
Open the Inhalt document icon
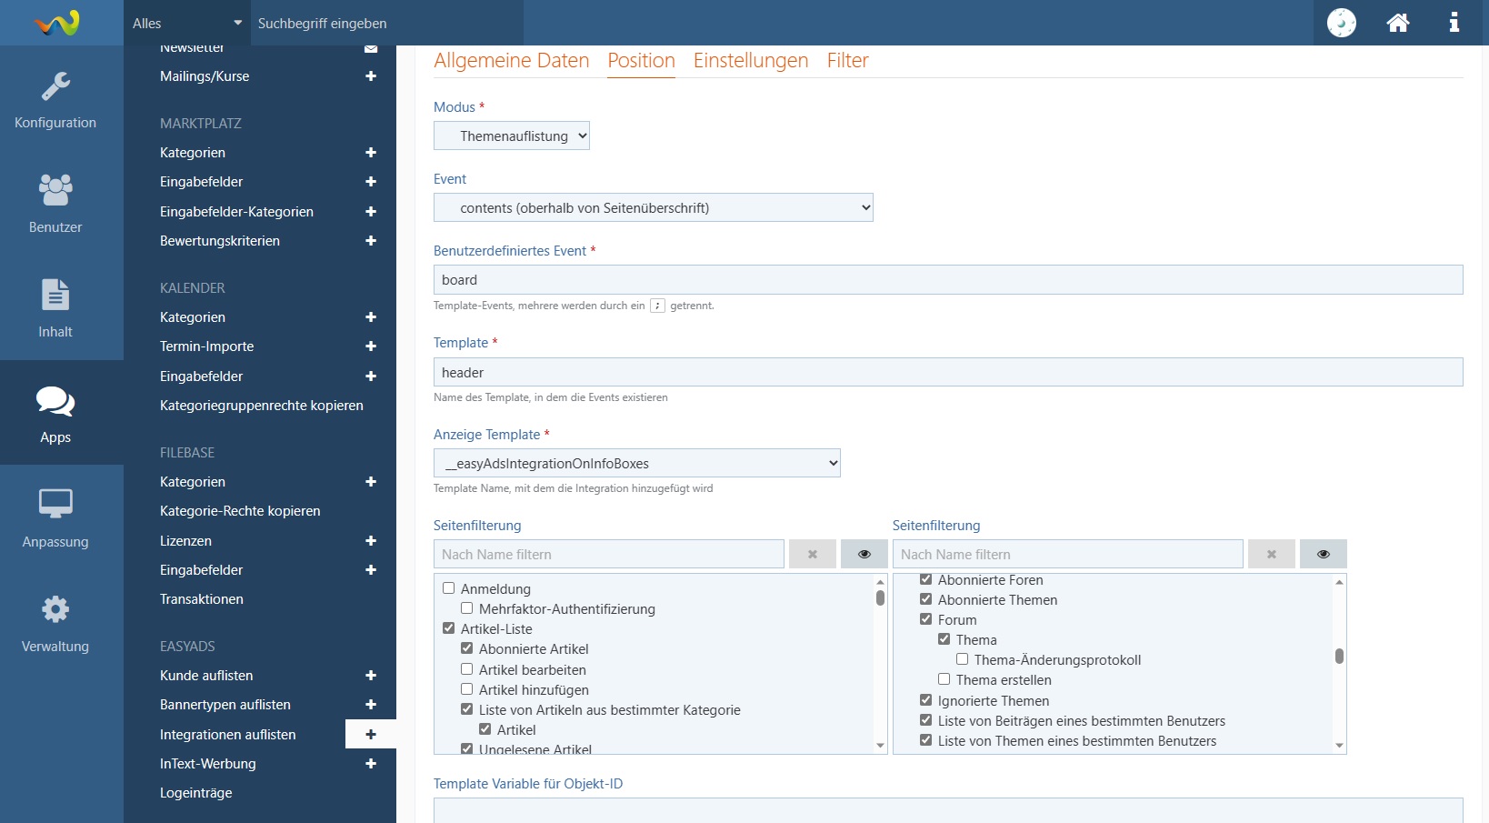(x=55, y=296)
